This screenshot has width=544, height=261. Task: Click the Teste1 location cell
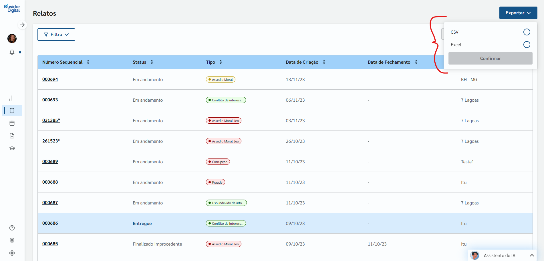pyautogui.click(x=467, y=162)
